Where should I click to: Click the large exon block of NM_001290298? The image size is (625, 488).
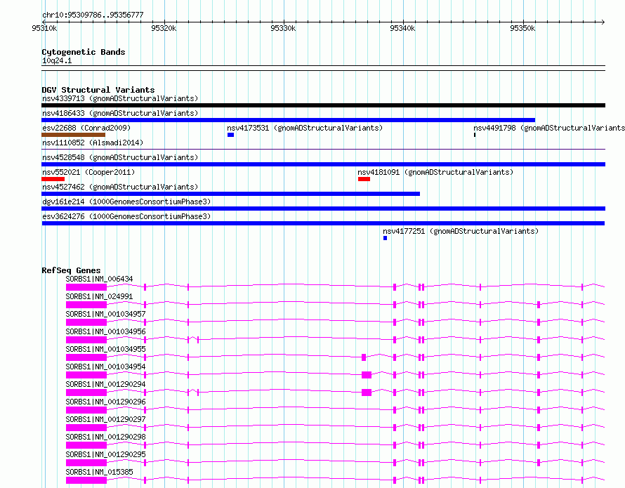pos(86,445)
